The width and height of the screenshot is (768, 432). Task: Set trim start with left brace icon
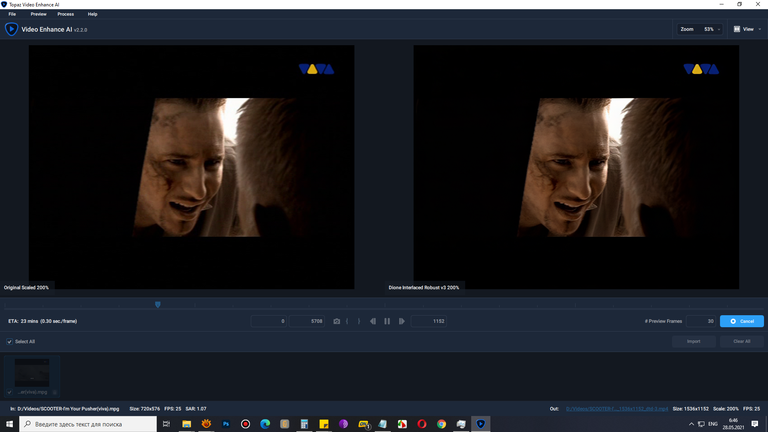347,321
